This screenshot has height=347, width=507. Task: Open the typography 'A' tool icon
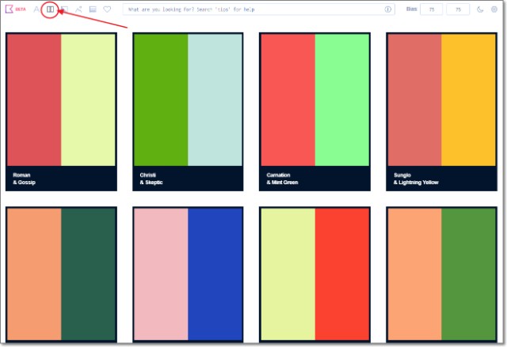36,9
